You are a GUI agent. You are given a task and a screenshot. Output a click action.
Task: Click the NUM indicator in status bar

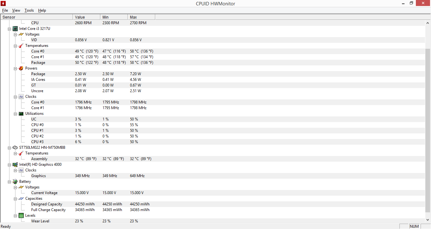pyautogui.click(x=414, y=226)
